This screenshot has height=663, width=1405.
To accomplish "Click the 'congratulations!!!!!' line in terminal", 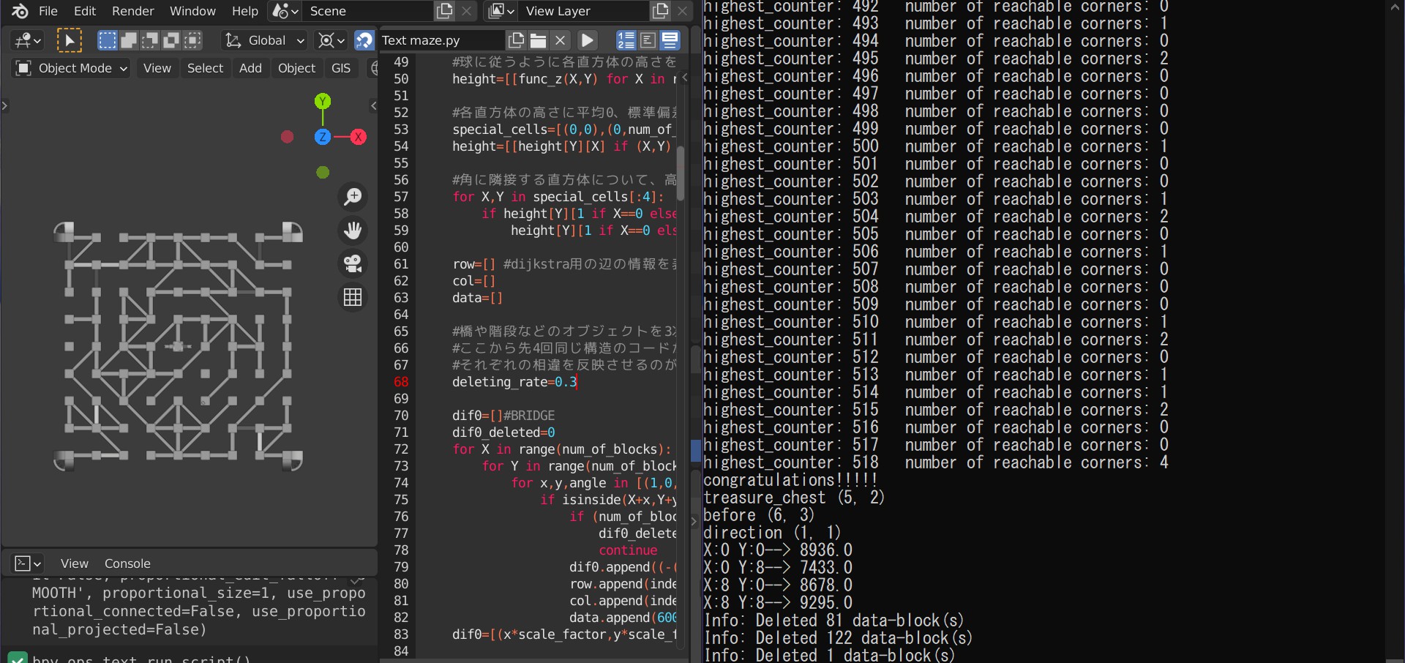I will [x=790, y=480].
